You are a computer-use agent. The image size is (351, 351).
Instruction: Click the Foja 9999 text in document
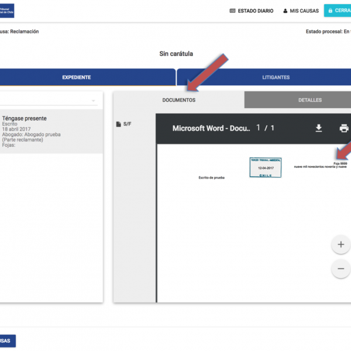pyautogui.click(x=339, y=163)
